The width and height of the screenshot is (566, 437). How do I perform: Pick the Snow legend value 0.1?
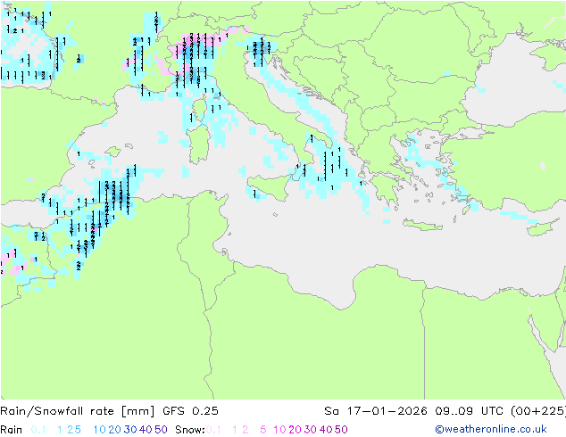tap(213, 430)
